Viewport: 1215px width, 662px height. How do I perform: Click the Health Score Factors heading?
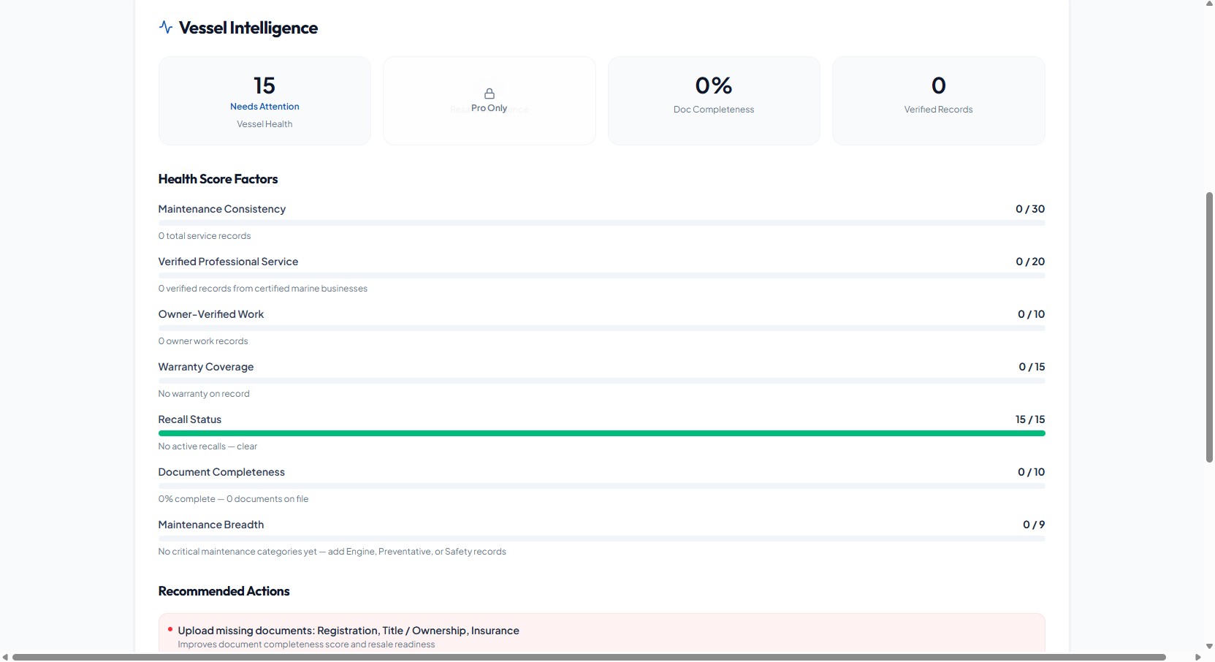click(x=218, y=179)
